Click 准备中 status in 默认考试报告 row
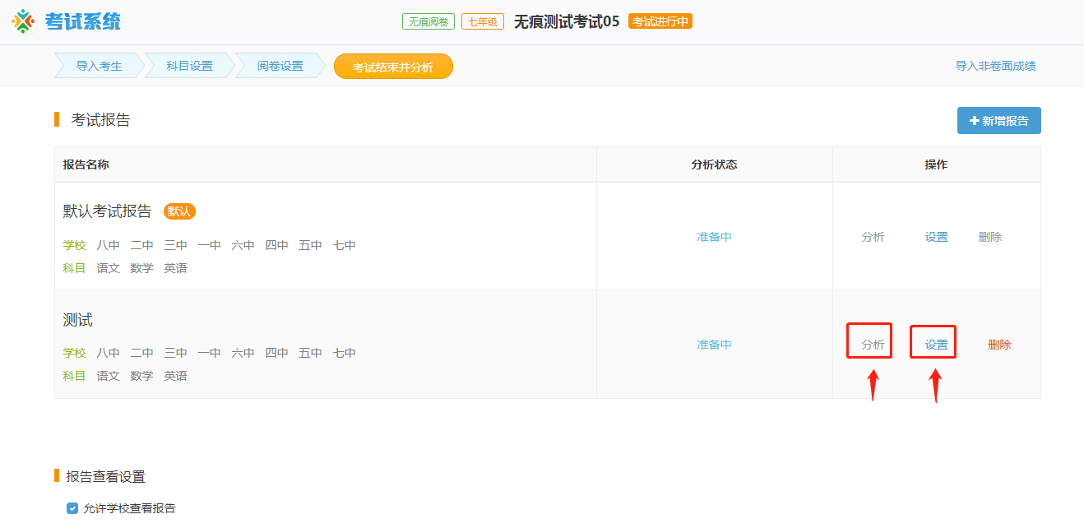This screenshot has height=528, width=1084. 715,237
